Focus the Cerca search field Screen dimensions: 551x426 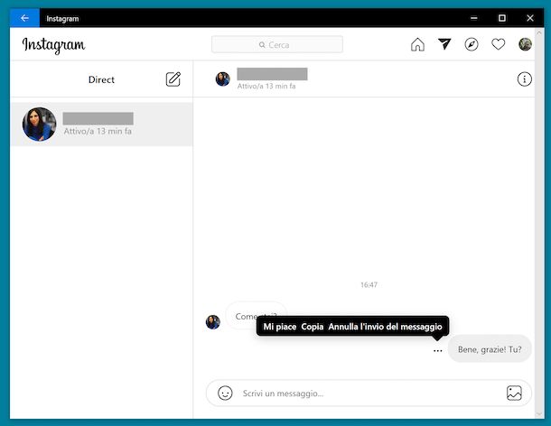pos(277,44)
